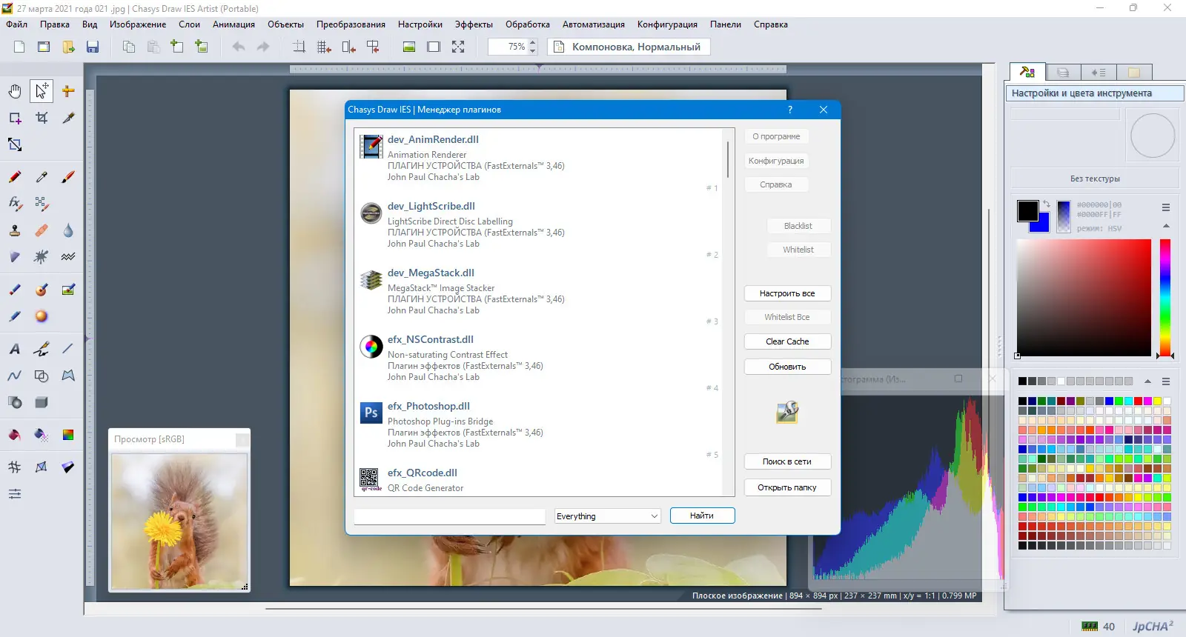This screenshot has width=1186, height=637.
Task: Click the black foreground color swatch
Action: coord(1027,211)
